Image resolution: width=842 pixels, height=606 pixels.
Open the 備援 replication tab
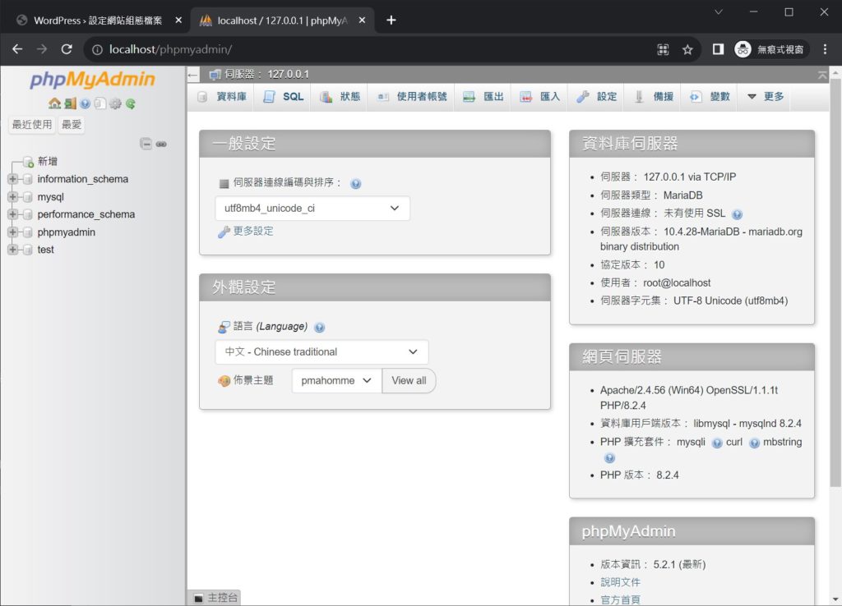coord(654,97)
